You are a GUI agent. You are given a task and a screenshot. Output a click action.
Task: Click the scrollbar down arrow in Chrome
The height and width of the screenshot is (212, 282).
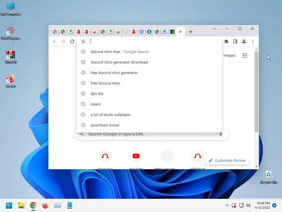click(256, 167)
